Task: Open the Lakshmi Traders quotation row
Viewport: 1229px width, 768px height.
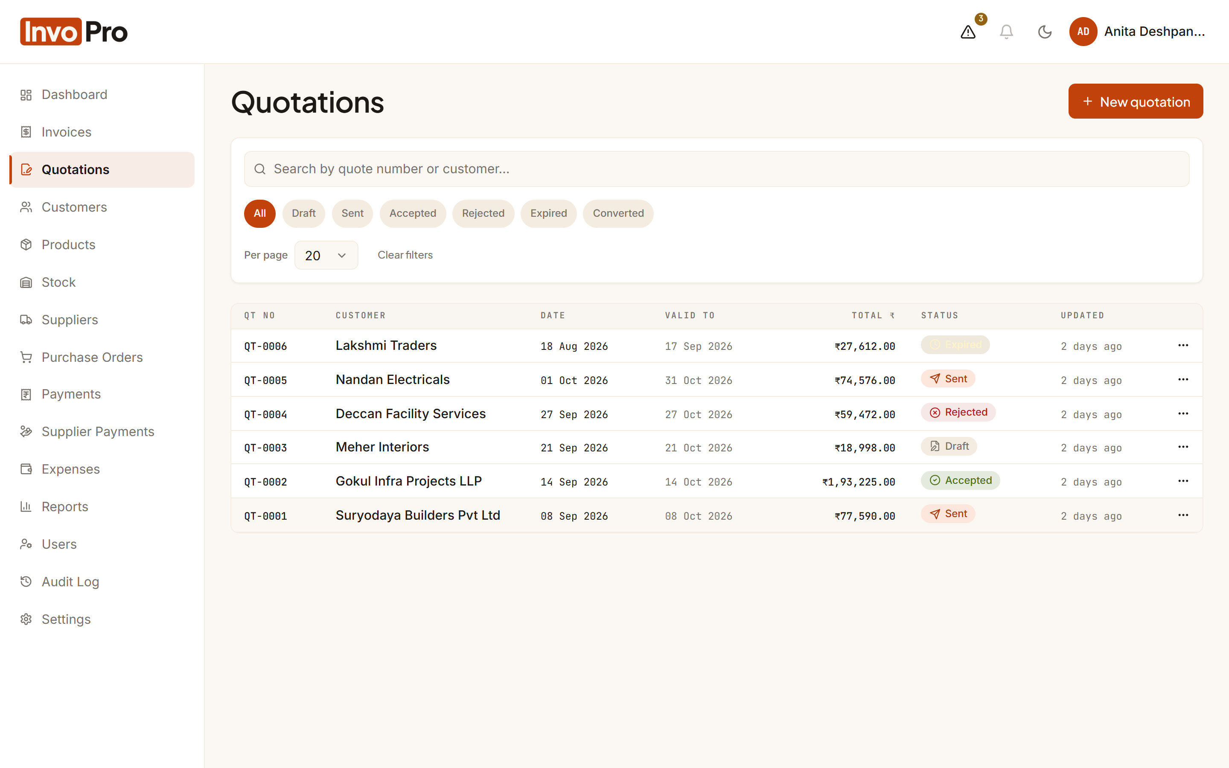Action: tap(716, 346)
